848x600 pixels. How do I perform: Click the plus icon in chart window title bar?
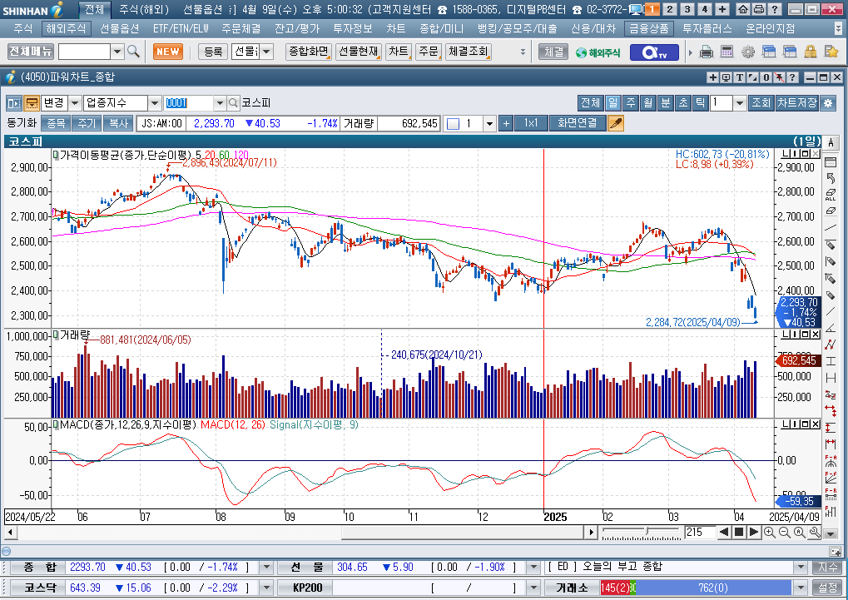pyautogui.click(x=713, y=77)
